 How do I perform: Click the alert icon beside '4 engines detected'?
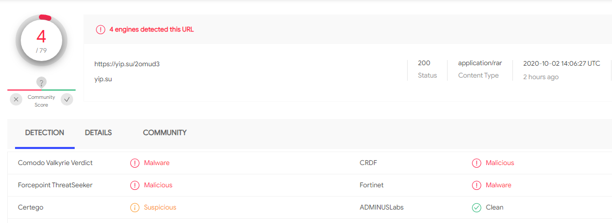coord(101,29)
